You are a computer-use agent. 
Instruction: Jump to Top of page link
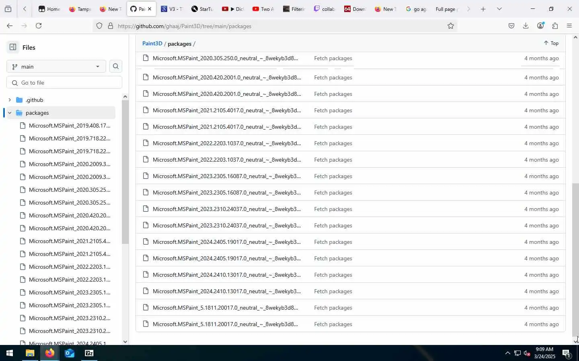[x=551, y=43]
